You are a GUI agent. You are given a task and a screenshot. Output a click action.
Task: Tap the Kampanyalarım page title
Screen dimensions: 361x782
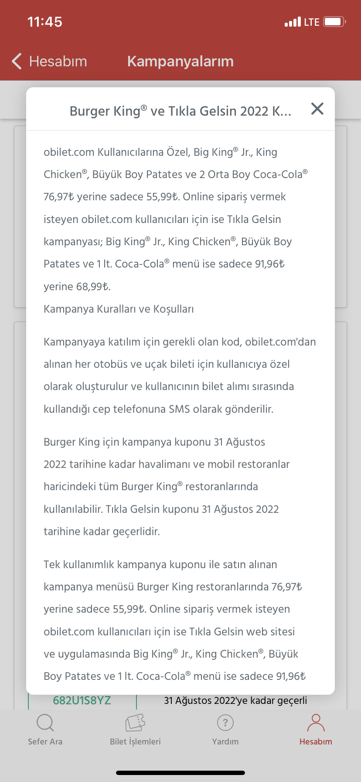tap(180, 62)
